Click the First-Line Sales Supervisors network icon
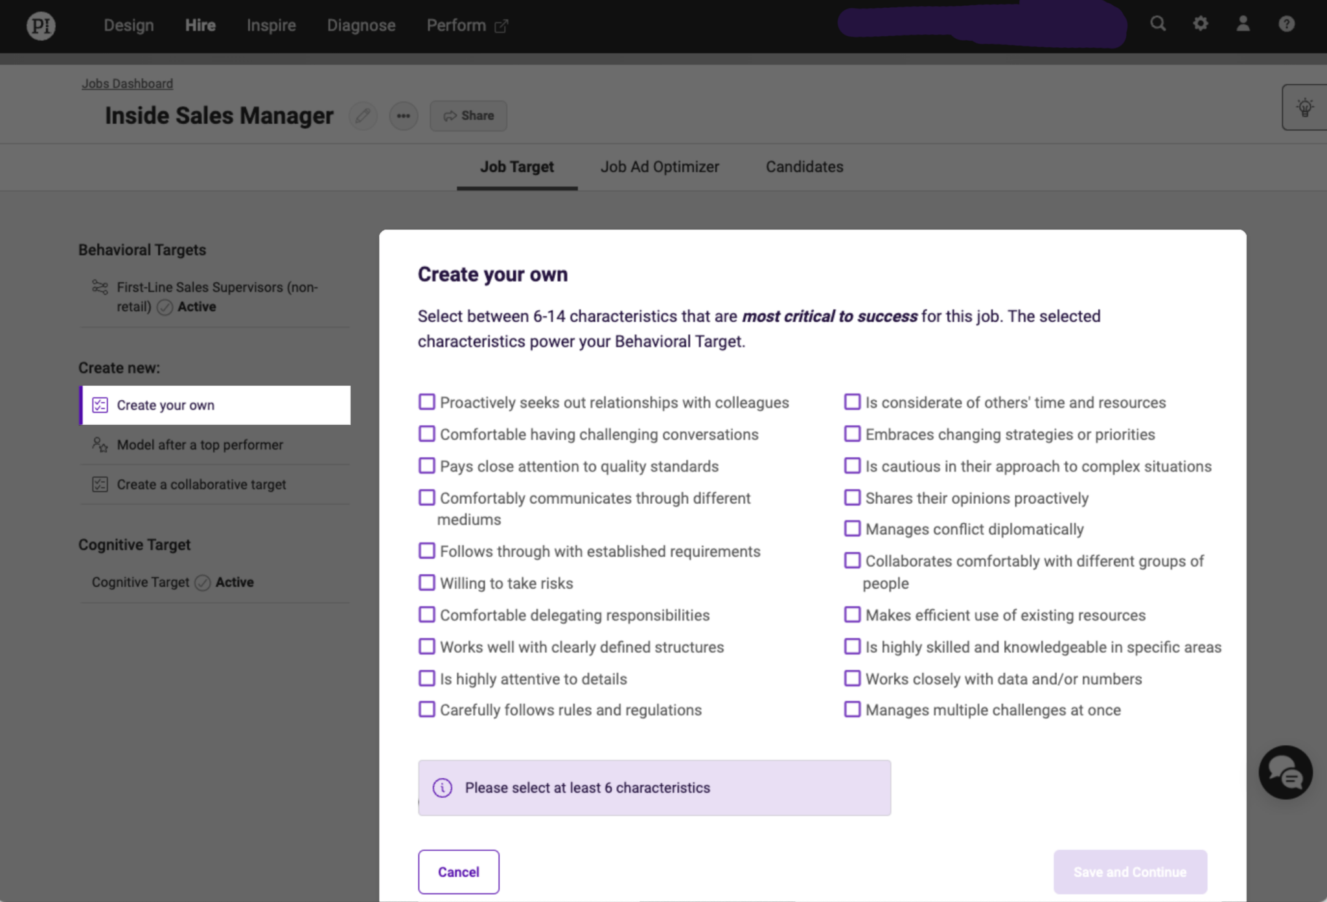This screenshot has height=902, width=1327. (x=99, y=287)
